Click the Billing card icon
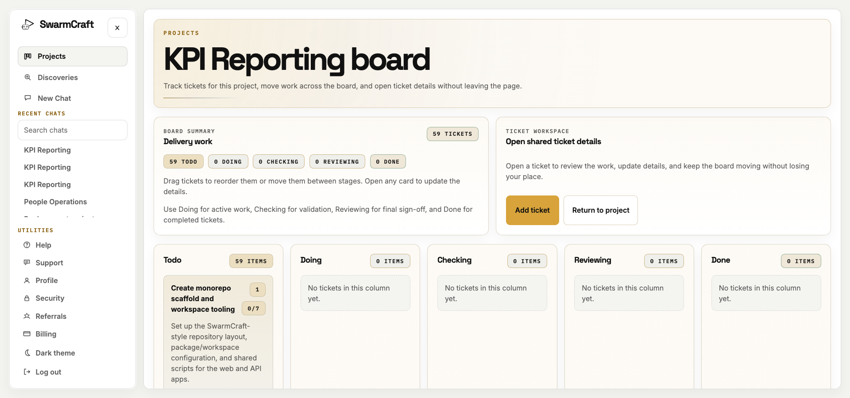Image resolution: width=850 pixels, height=398 pixels. [27, 334]
